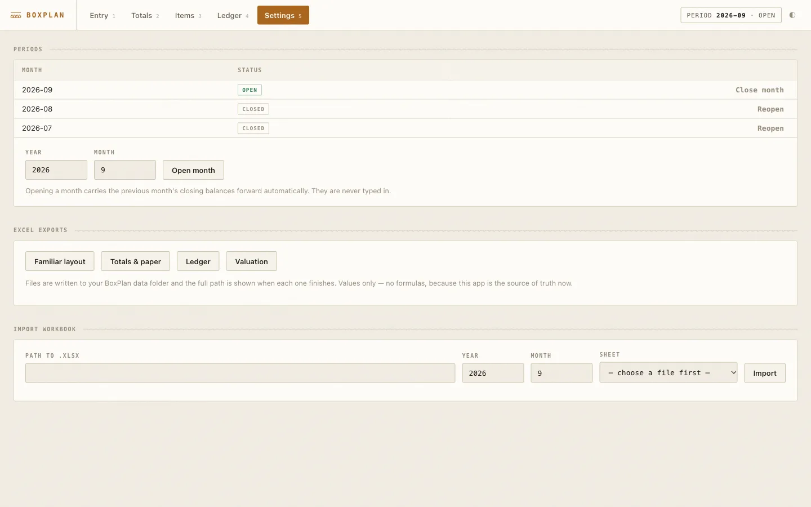The width and height of the screenshot is (811, 507).
Task: Click the Month column header
Action: pyautogui.click(x=32, y=70)
